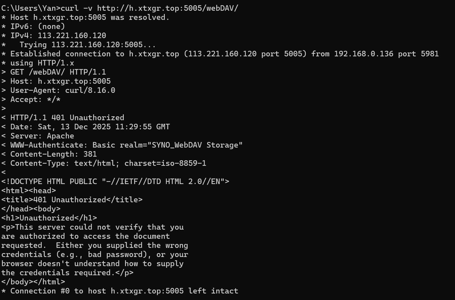Click the "GET /webDAV/ HTTP/1.1" request line

[x=58, y=72]
